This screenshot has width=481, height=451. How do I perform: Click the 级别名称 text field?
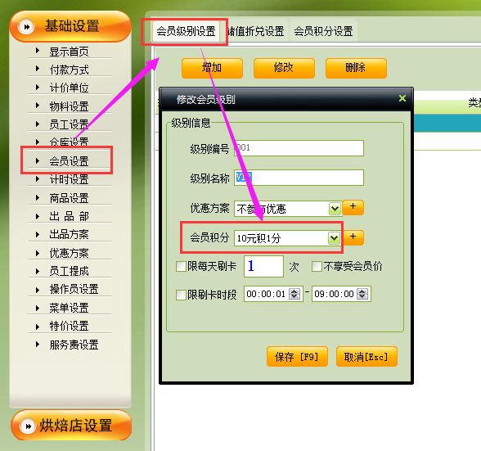299,178
